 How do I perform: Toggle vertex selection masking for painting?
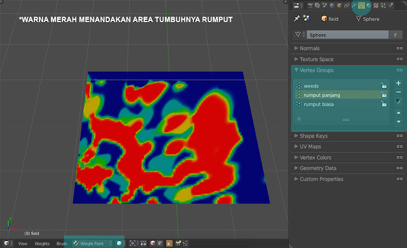[160, 243]
